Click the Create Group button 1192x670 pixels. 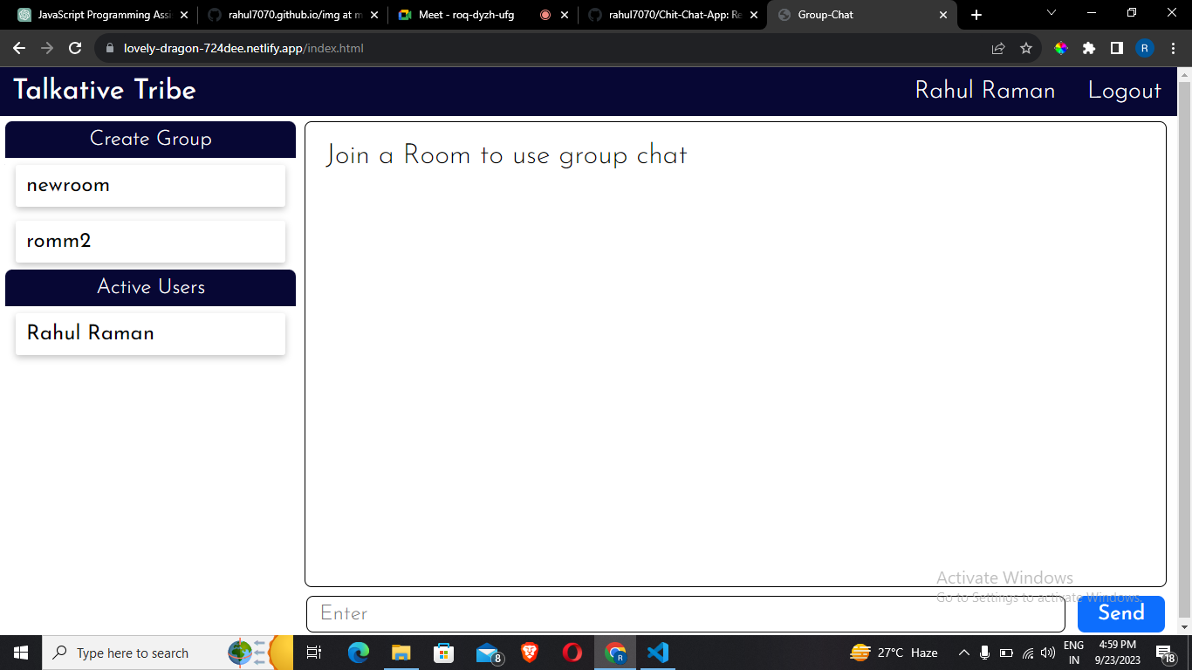pyautogui.click(x=150, y=139)
